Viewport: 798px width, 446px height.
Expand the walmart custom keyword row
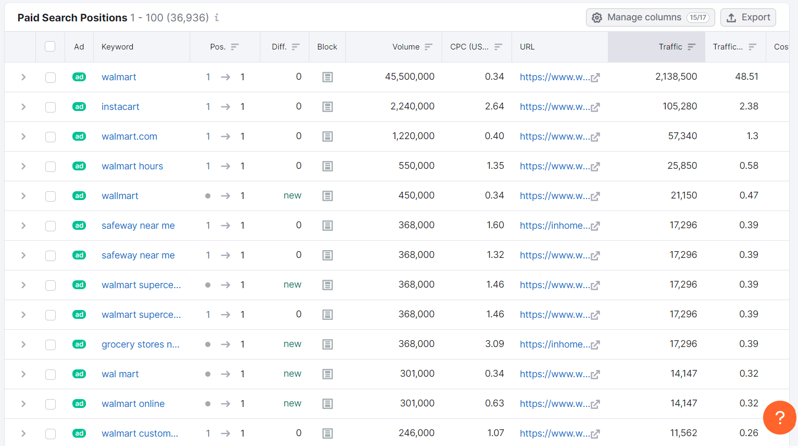point(23,433)
